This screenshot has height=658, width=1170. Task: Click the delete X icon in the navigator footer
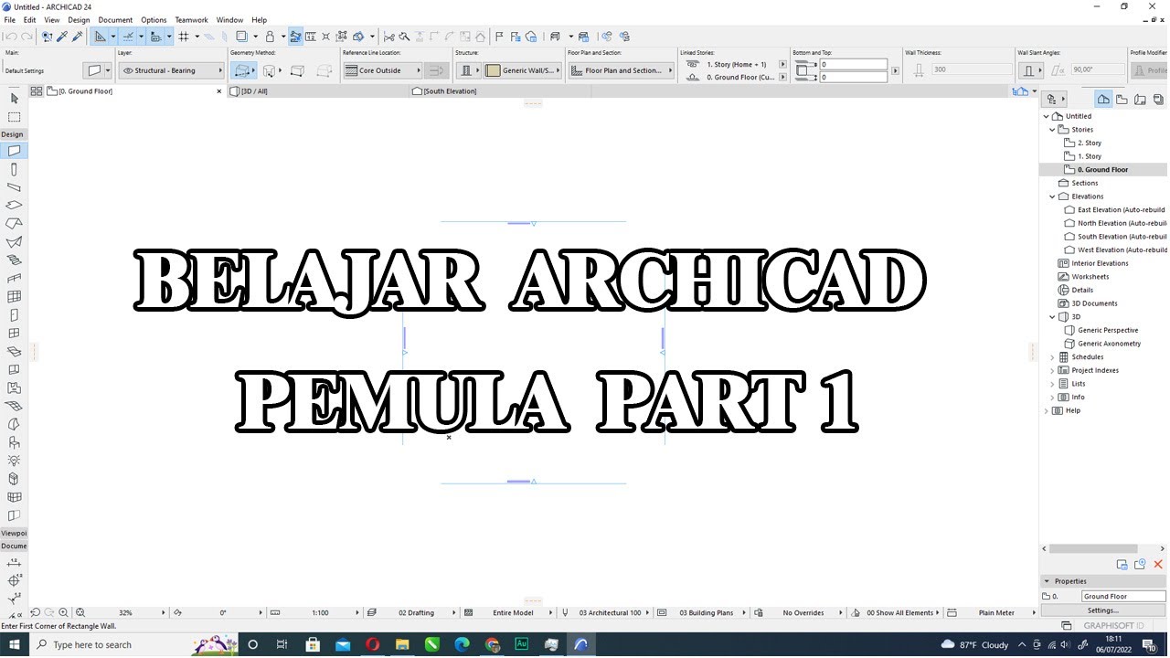point(1158,565)
